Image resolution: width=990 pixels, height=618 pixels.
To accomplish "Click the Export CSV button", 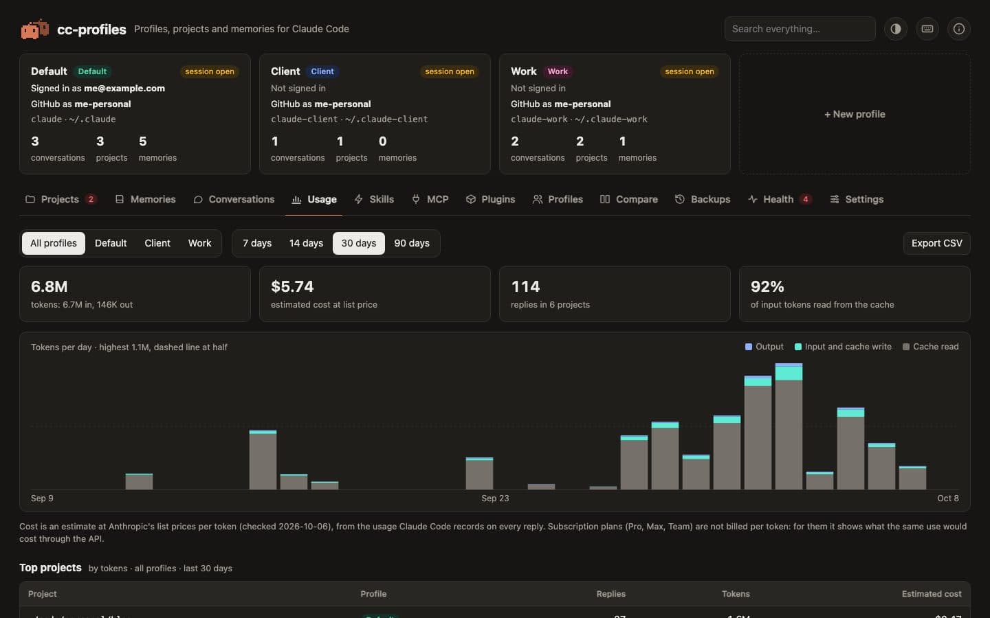I will pyautogui.click(x=936, y=243).
